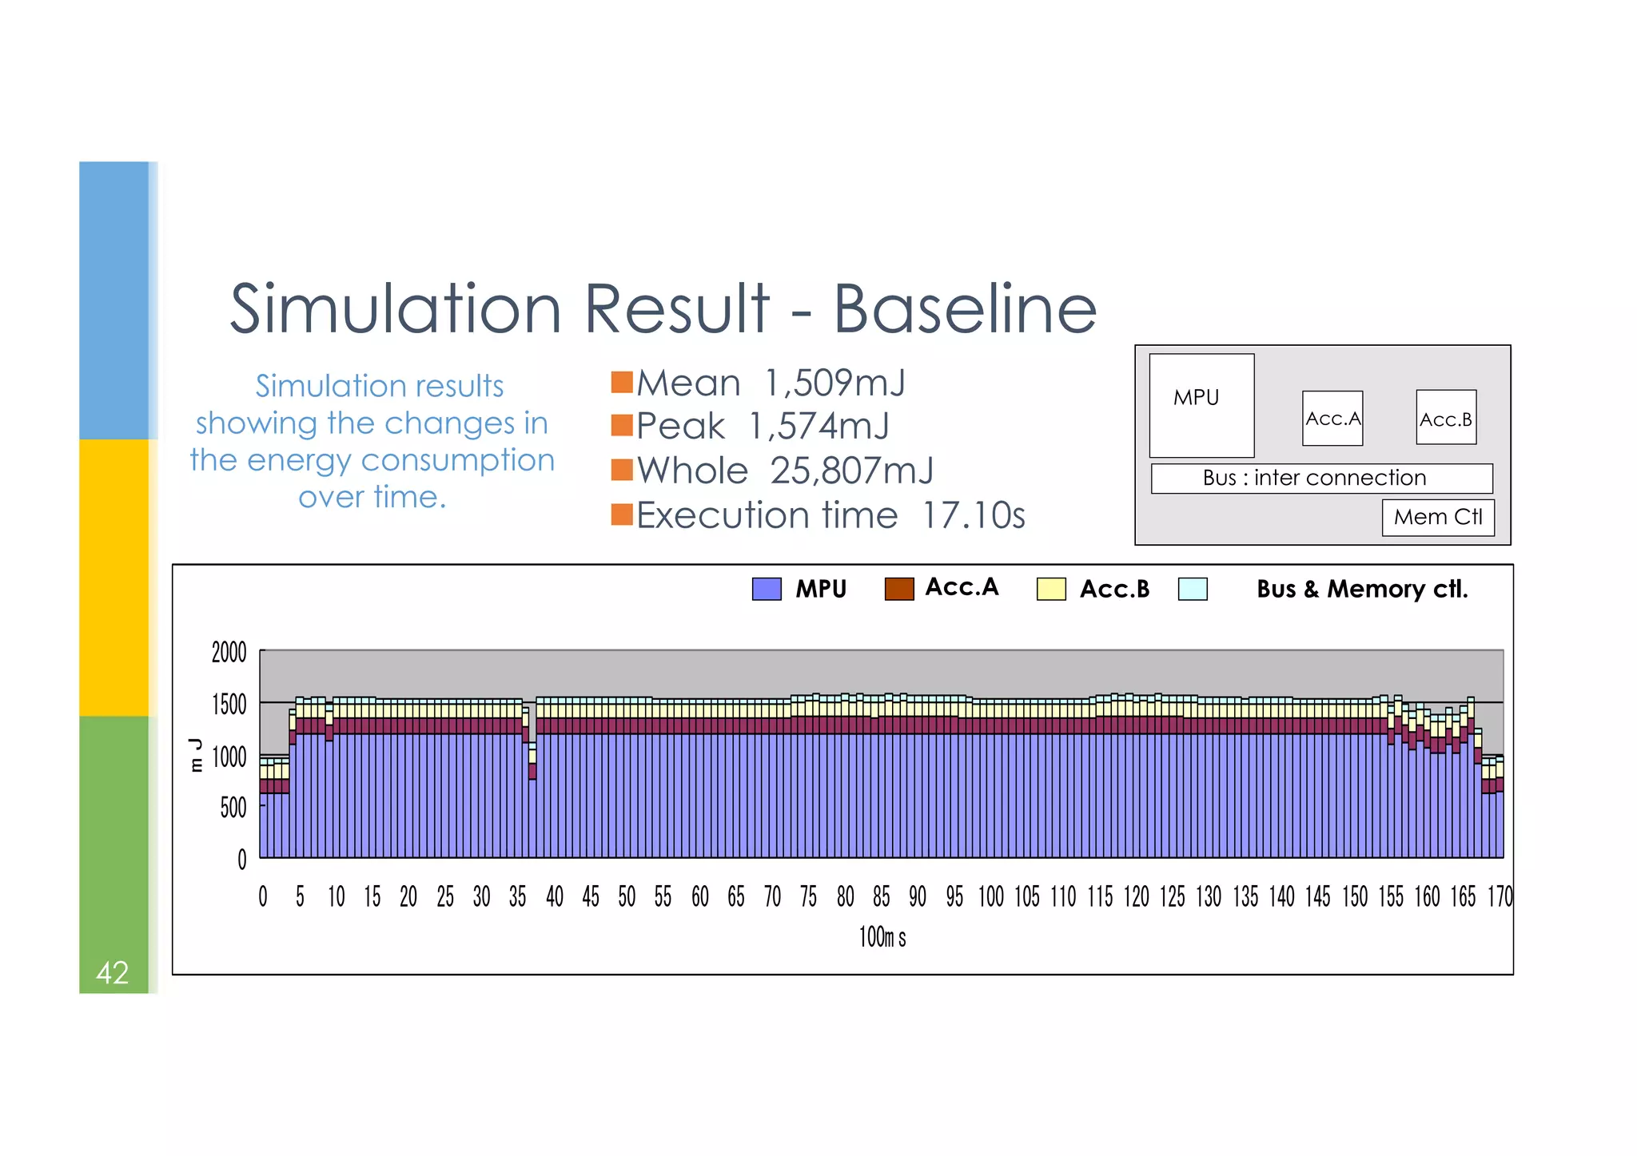This screenshot has height=1156, width=1637.
Task: Click the MPU legend color swatch
Action: (x=767, y=589)
